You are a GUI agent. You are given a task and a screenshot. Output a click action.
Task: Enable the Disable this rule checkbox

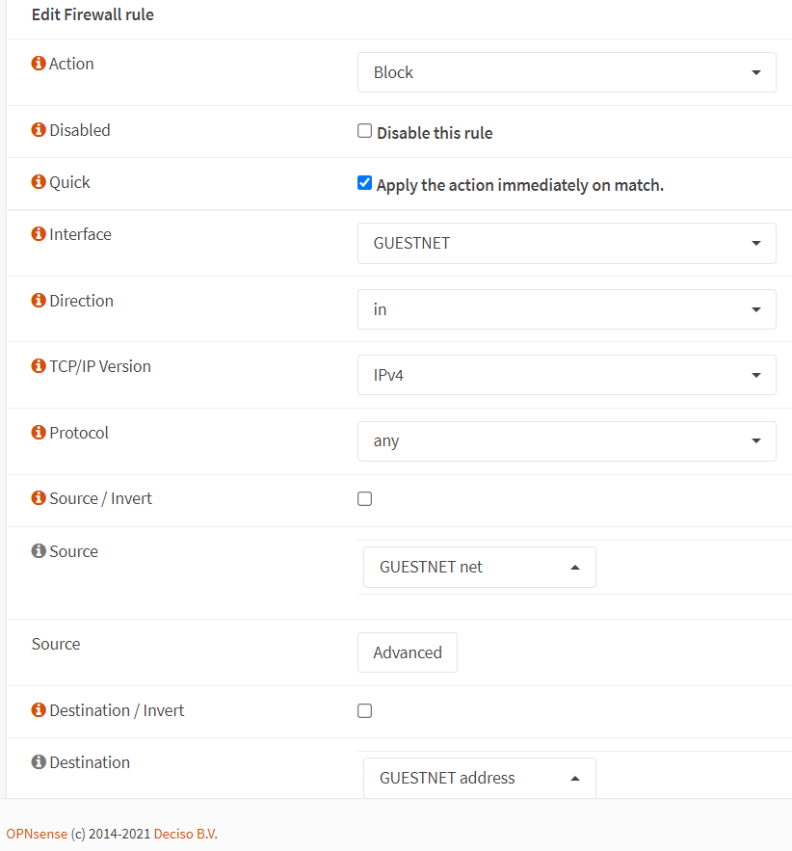(x=364, y=131)
